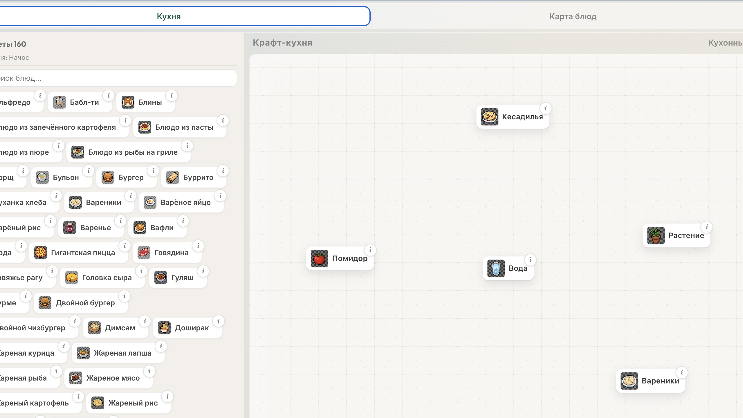The width and height of the screenshot is (743, 418).
Task: Show info badge of Жареное мясо
Action: click(x=149, y=371)
